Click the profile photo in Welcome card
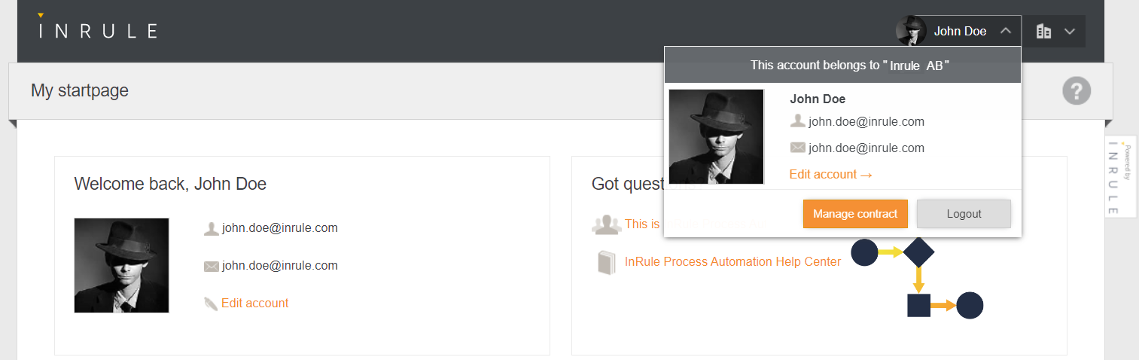 tap(121, 265)
